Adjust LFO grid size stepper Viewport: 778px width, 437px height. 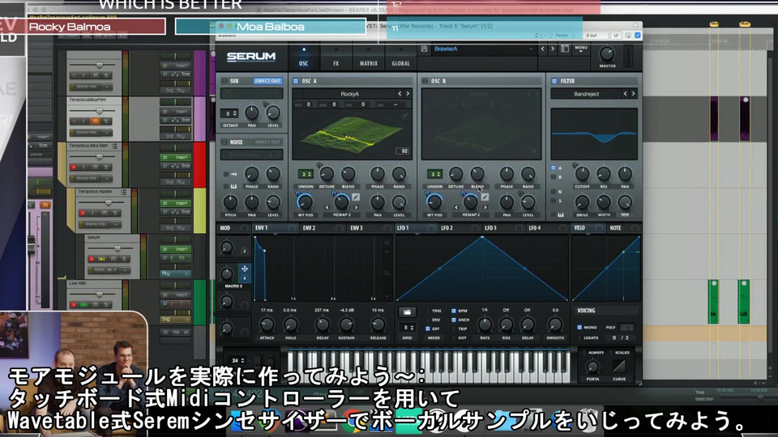407,328
